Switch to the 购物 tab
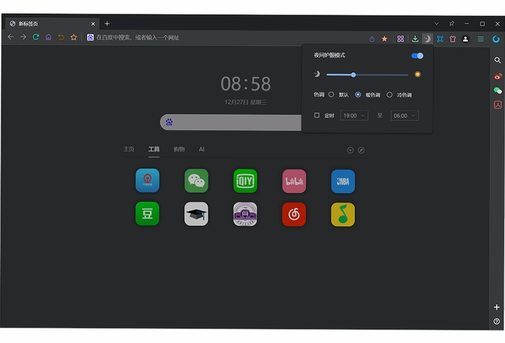 coord(179,149)
